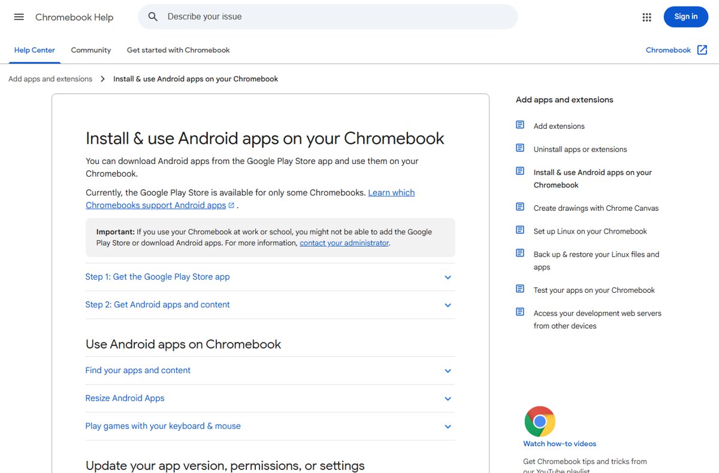Click the Chrome logo above how-to videos
The width and height of the screenshot is (719, 473).
tap(540, 422)
